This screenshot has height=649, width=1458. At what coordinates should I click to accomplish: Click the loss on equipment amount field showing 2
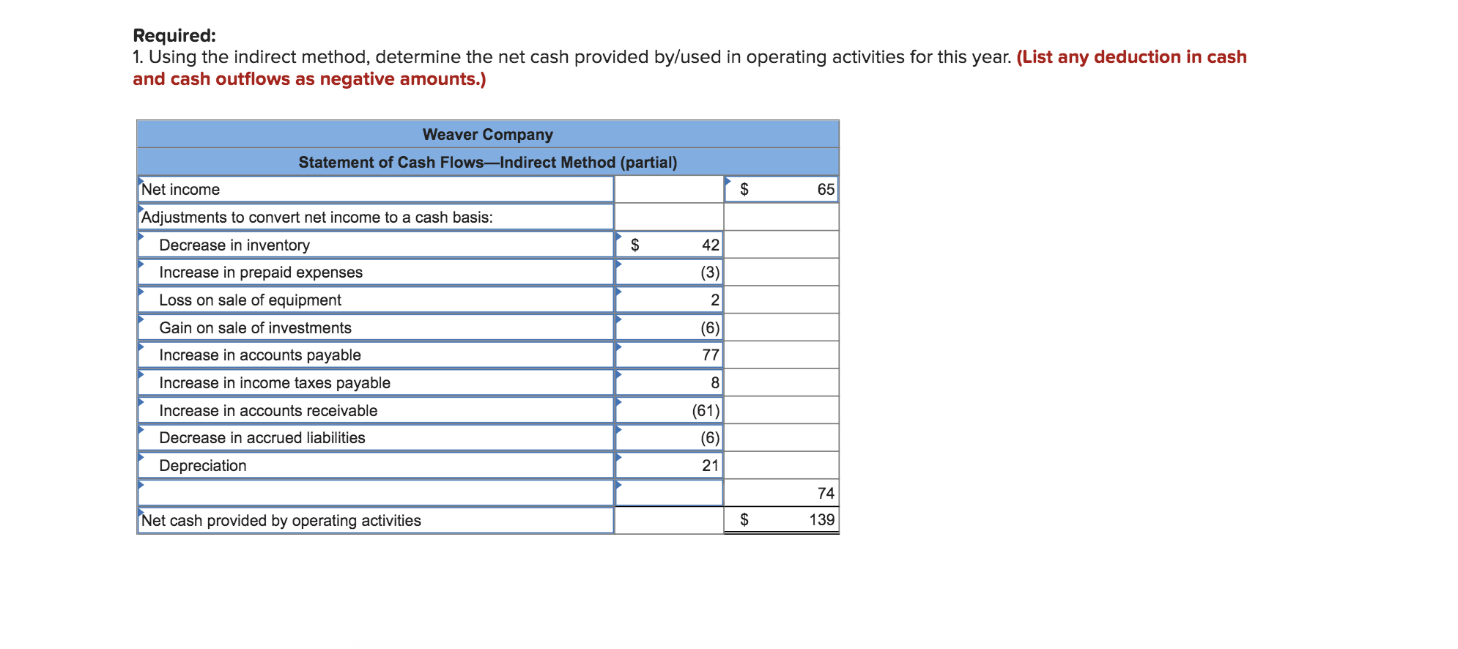point(669,300)
